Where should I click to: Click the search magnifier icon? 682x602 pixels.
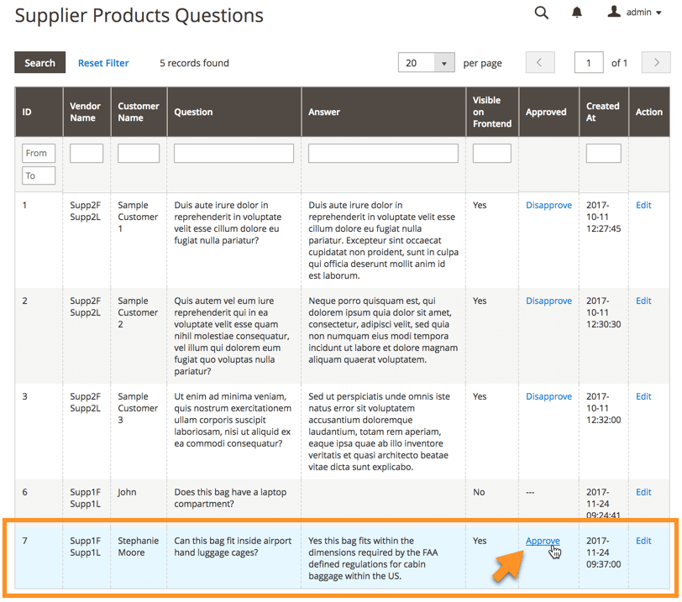[x=542, y=13]
